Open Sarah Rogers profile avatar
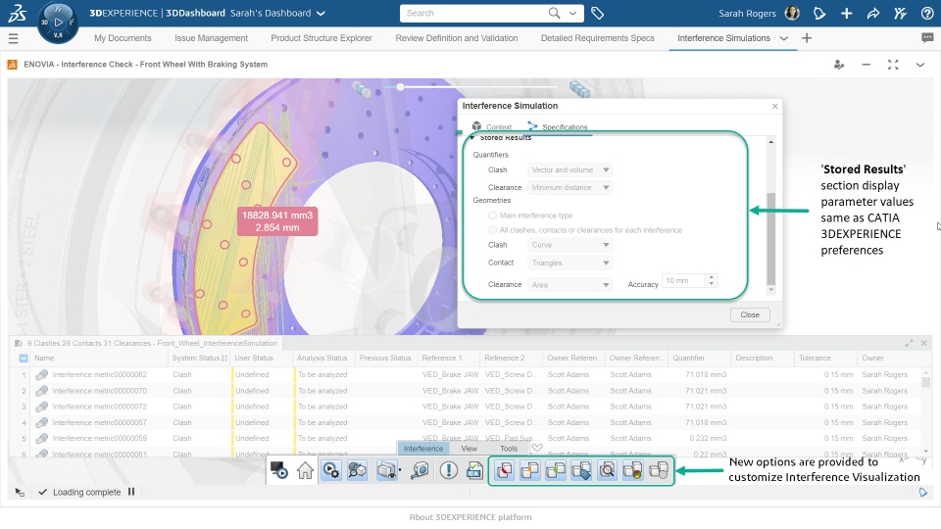Viewport: 941px width, 529px height. tap(792, 13)
